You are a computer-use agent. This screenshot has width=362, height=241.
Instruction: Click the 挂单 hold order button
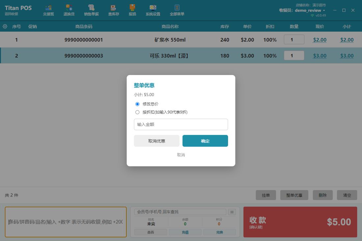coord(266,195)
